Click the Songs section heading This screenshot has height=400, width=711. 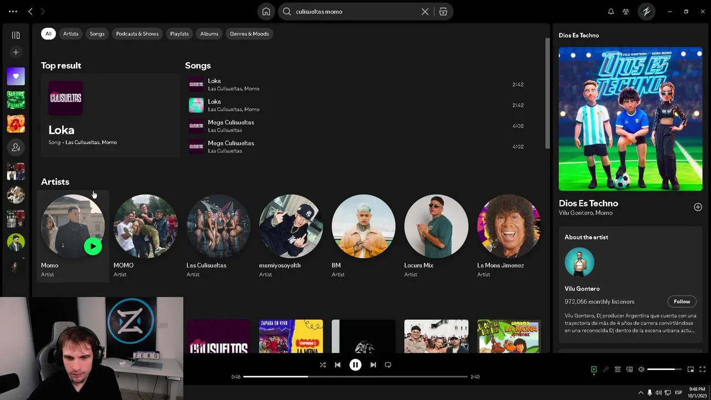coord(198,66)
